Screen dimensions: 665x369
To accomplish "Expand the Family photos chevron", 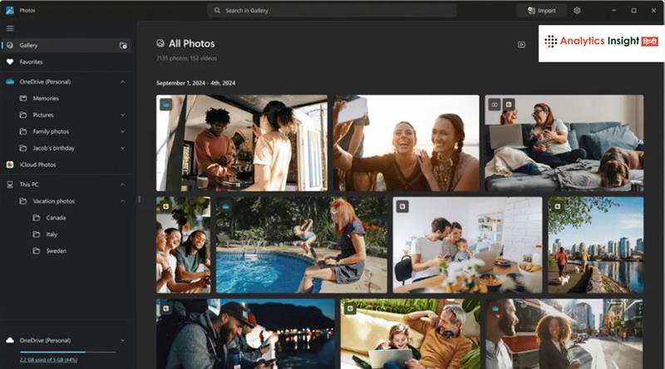I will (x=122, y=131).
